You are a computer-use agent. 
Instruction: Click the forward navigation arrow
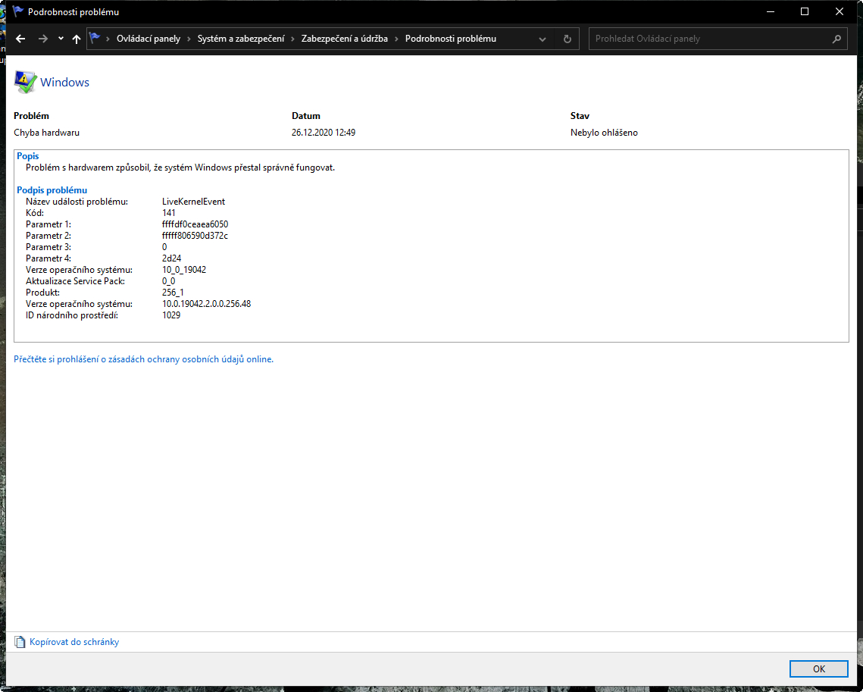tap(43, 39)
